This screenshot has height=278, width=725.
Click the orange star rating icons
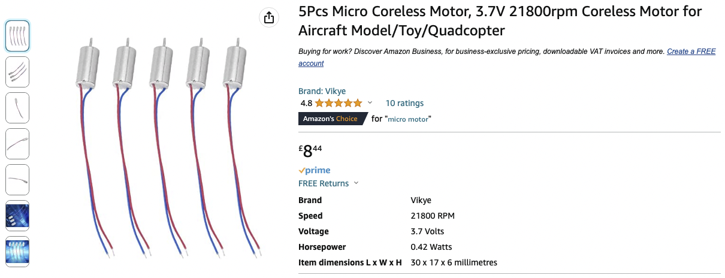coord(339,103)
